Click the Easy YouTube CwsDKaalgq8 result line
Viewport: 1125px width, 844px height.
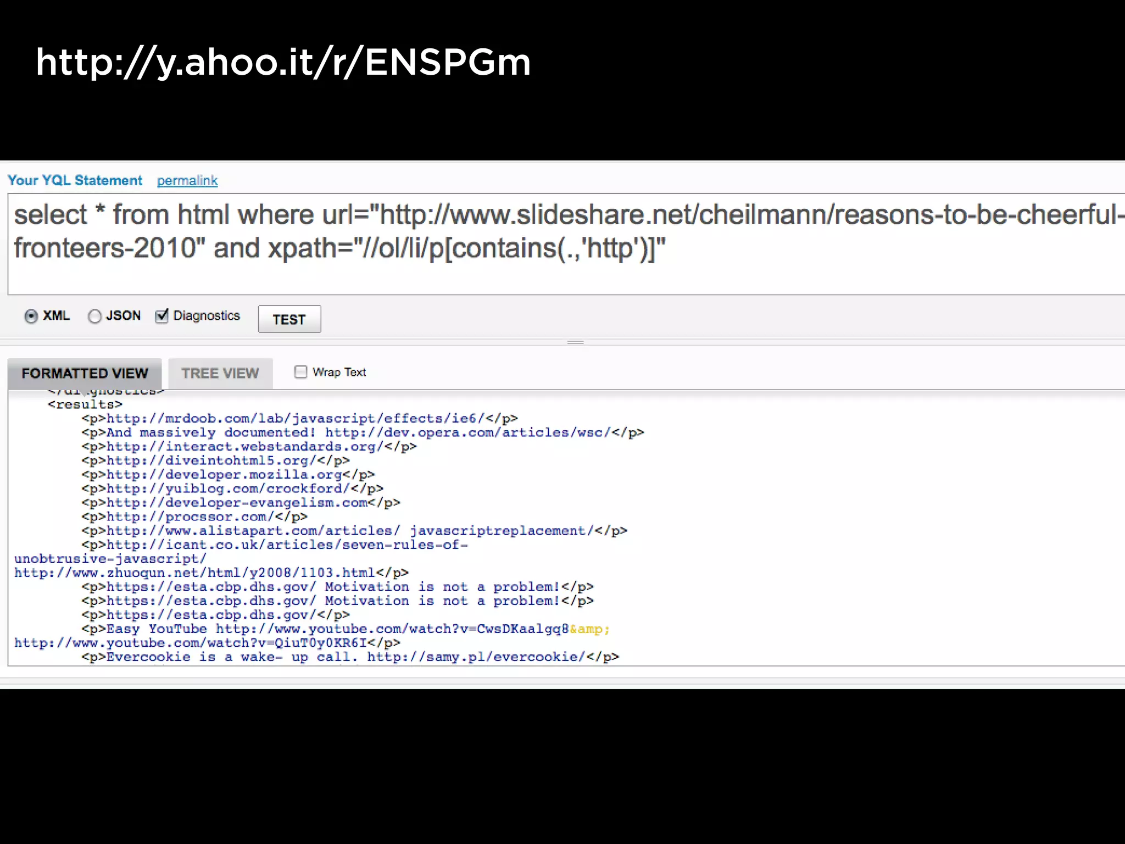pos(346,629)
